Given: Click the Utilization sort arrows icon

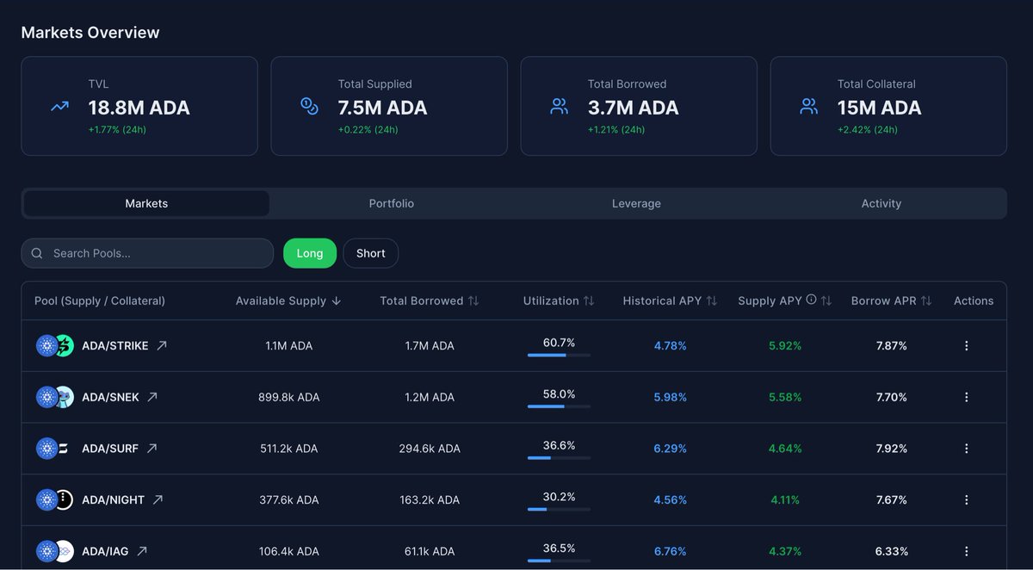Looking at the screenshot, I should (589, 300).
